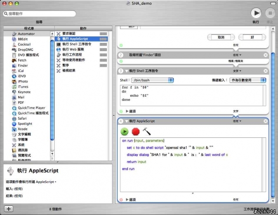Expand 選項 in the Shell action

click(x=127, y=111)
